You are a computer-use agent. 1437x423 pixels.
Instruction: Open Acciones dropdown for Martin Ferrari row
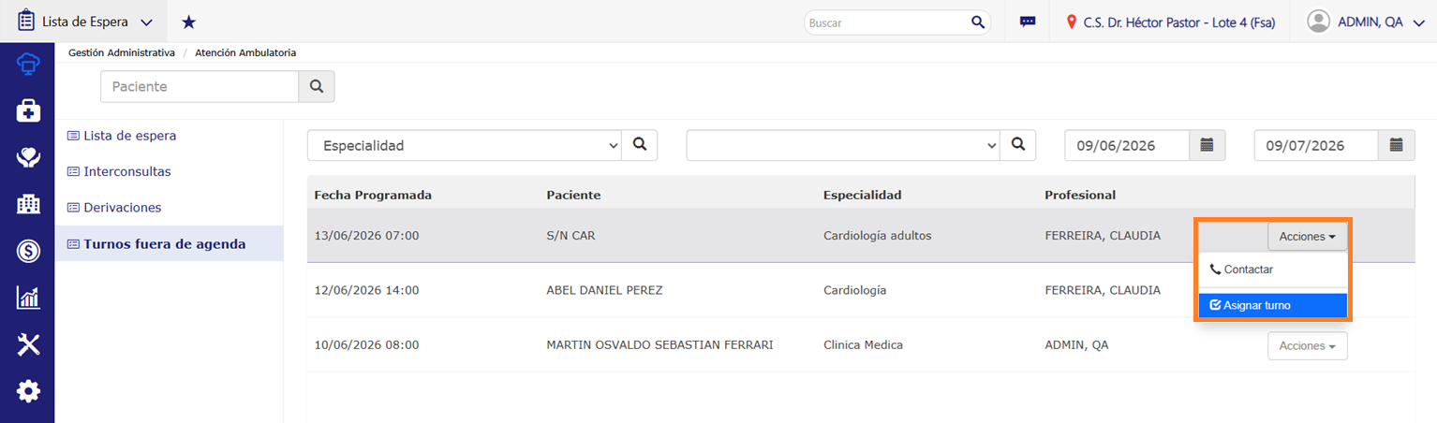(x=1308, y=345)
